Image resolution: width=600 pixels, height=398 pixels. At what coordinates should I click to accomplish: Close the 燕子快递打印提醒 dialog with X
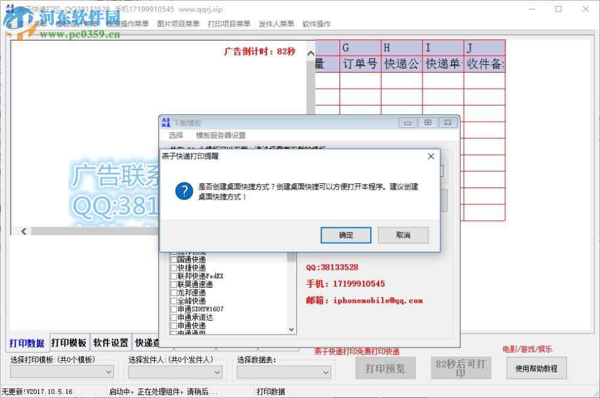(x=431, y=156)
